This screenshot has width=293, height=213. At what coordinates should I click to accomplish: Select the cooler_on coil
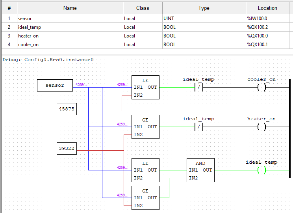coord(261,87)
